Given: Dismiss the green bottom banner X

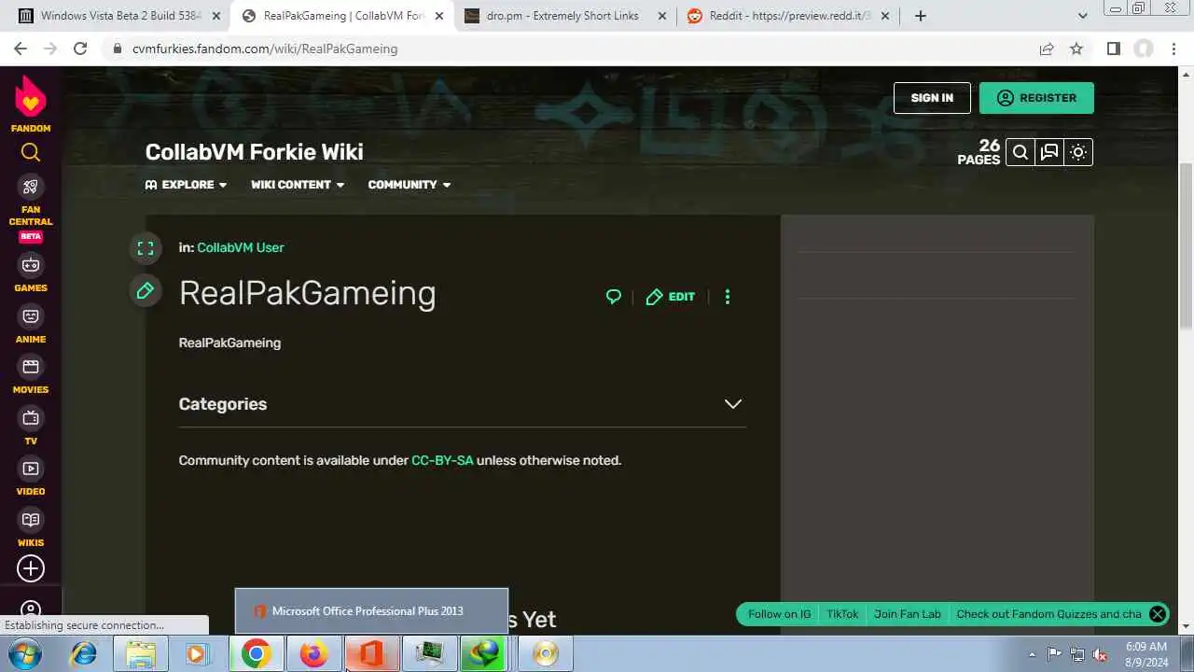Looking at the screenshot, I should [1158, 614].
